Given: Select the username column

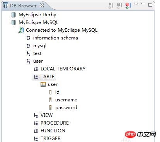Looking at the screenshot, I should [x=66, y=100].
